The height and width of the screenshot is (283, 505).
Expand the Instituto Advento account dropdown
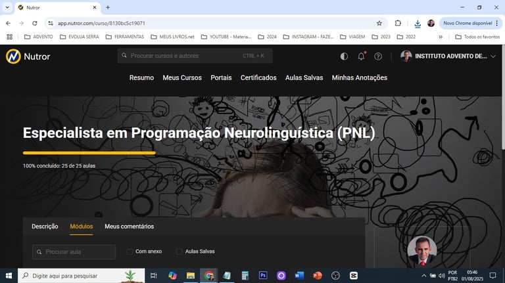point(493,56)
